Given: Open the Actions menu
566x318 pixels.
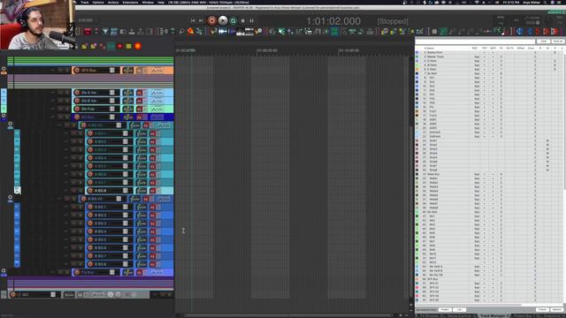Looking at the screenshot, I should coord(113,2).
